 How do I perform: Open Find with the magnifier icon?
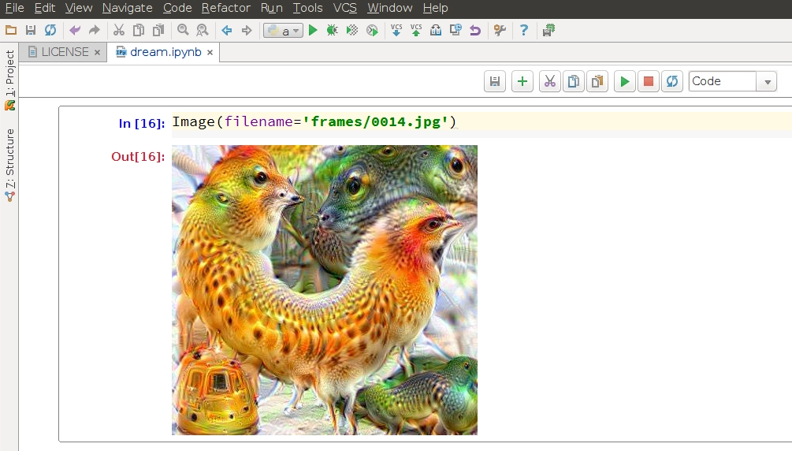pos(183,30)
